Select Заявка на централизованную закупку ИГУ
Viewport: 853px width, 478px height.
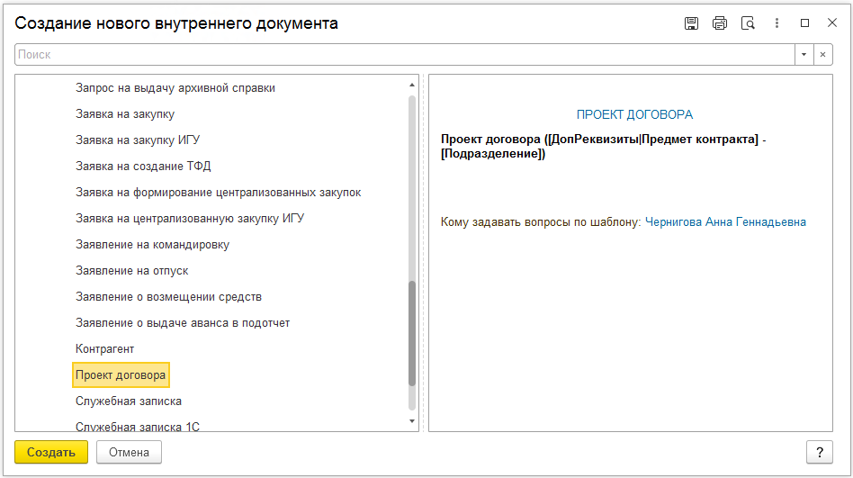point(190,219)
